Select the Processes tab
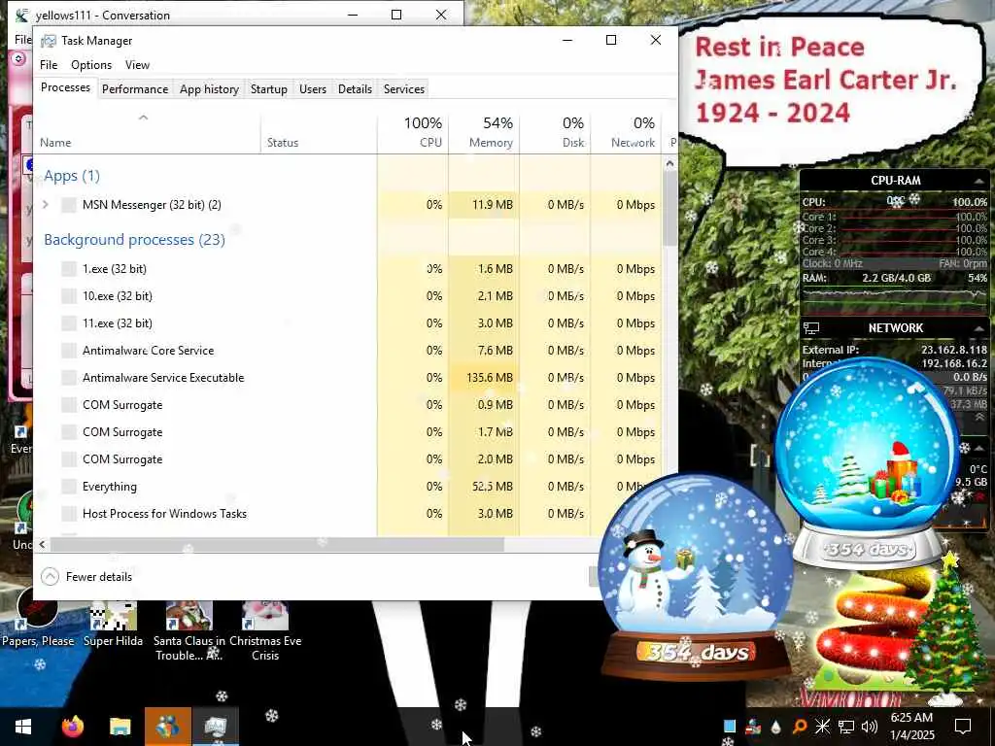Image resolution: width=995 pixels, height=746 pixels. pyautogui.click(x=65, y=87)
